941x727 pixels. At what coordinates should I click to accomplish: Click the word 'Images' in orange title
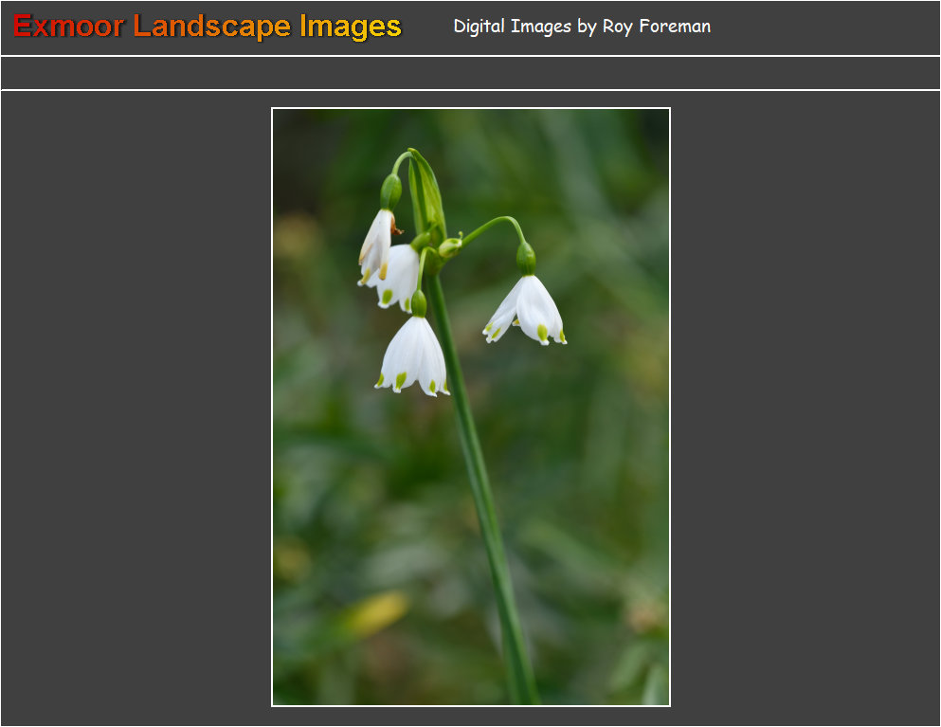point(351,27)
